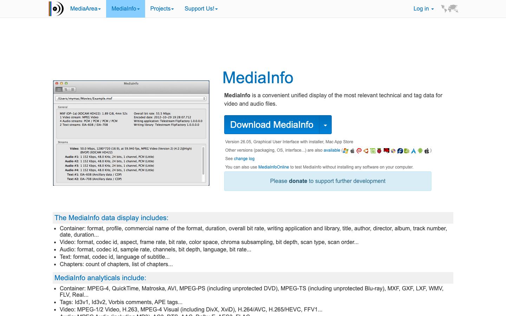The width and height of the screenshot is (506, 316).
Task: Open the Log in dropdown
Action: click(x=423, y=9)
